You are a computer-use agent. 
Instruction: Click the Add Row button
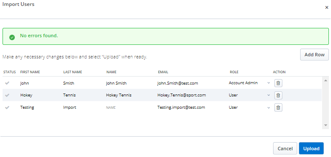pyautogui.click(x=315, y=55)
